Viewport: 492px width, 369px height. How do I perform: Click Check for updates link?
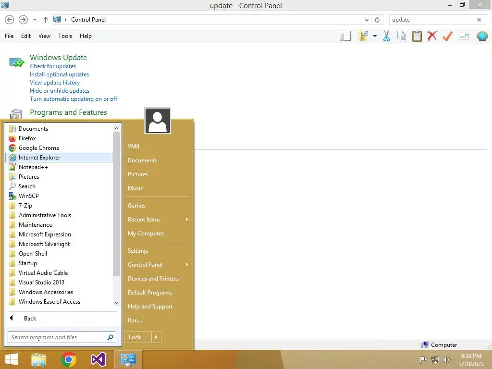click(x=53, y=66)
